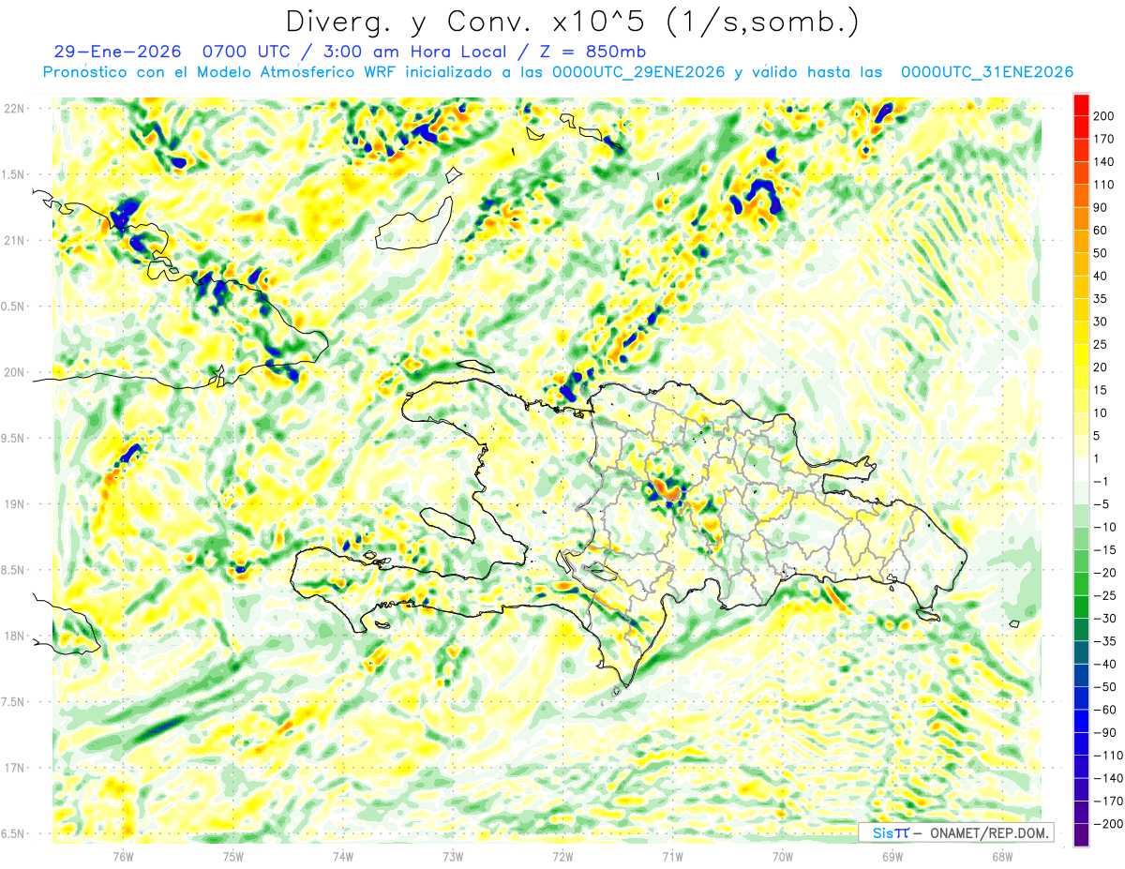Viewport: 1125px width, 869px height.
Task: Select the date text '29-Ene-2026'
Action: pyautogui.click(x=117, y=52)
